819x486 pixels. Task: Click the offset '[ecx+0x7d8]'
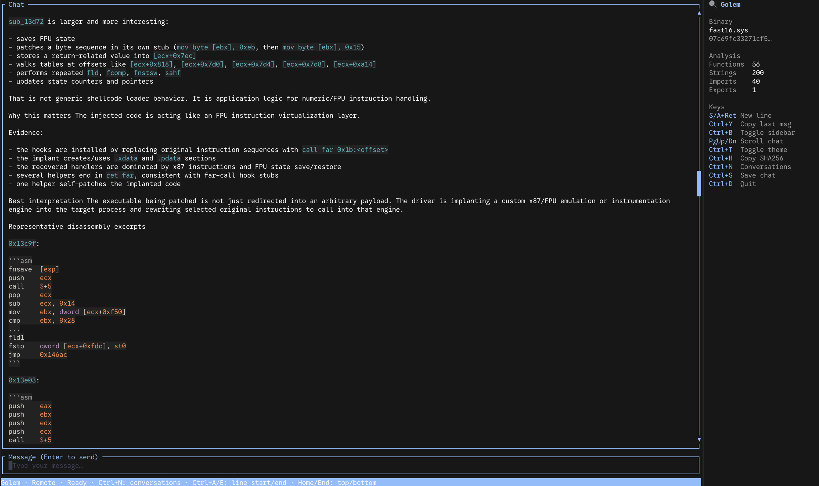pos(304,64)
